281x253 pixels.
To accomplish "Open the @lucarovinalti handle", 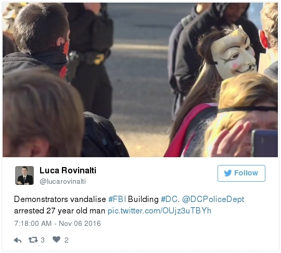I will (x=62, y=182).
